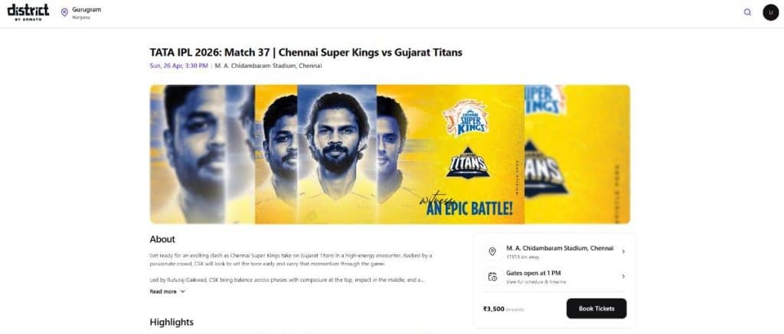Open the user profile avatar

[770, 12]
